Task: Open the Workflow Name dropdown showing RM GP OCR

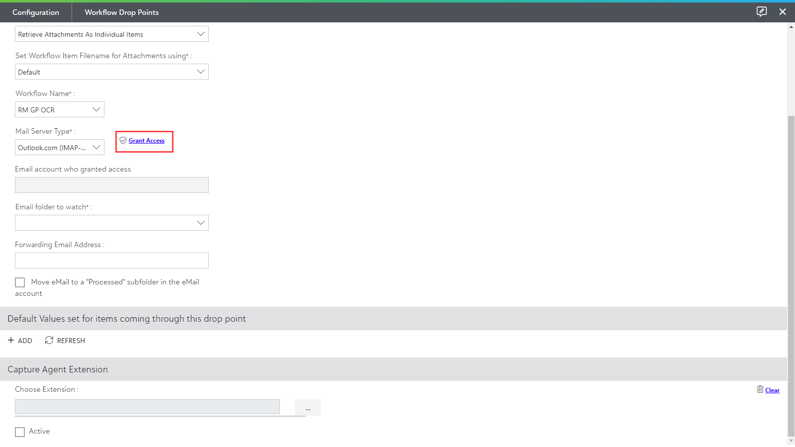Action: (x=60, y=110)
